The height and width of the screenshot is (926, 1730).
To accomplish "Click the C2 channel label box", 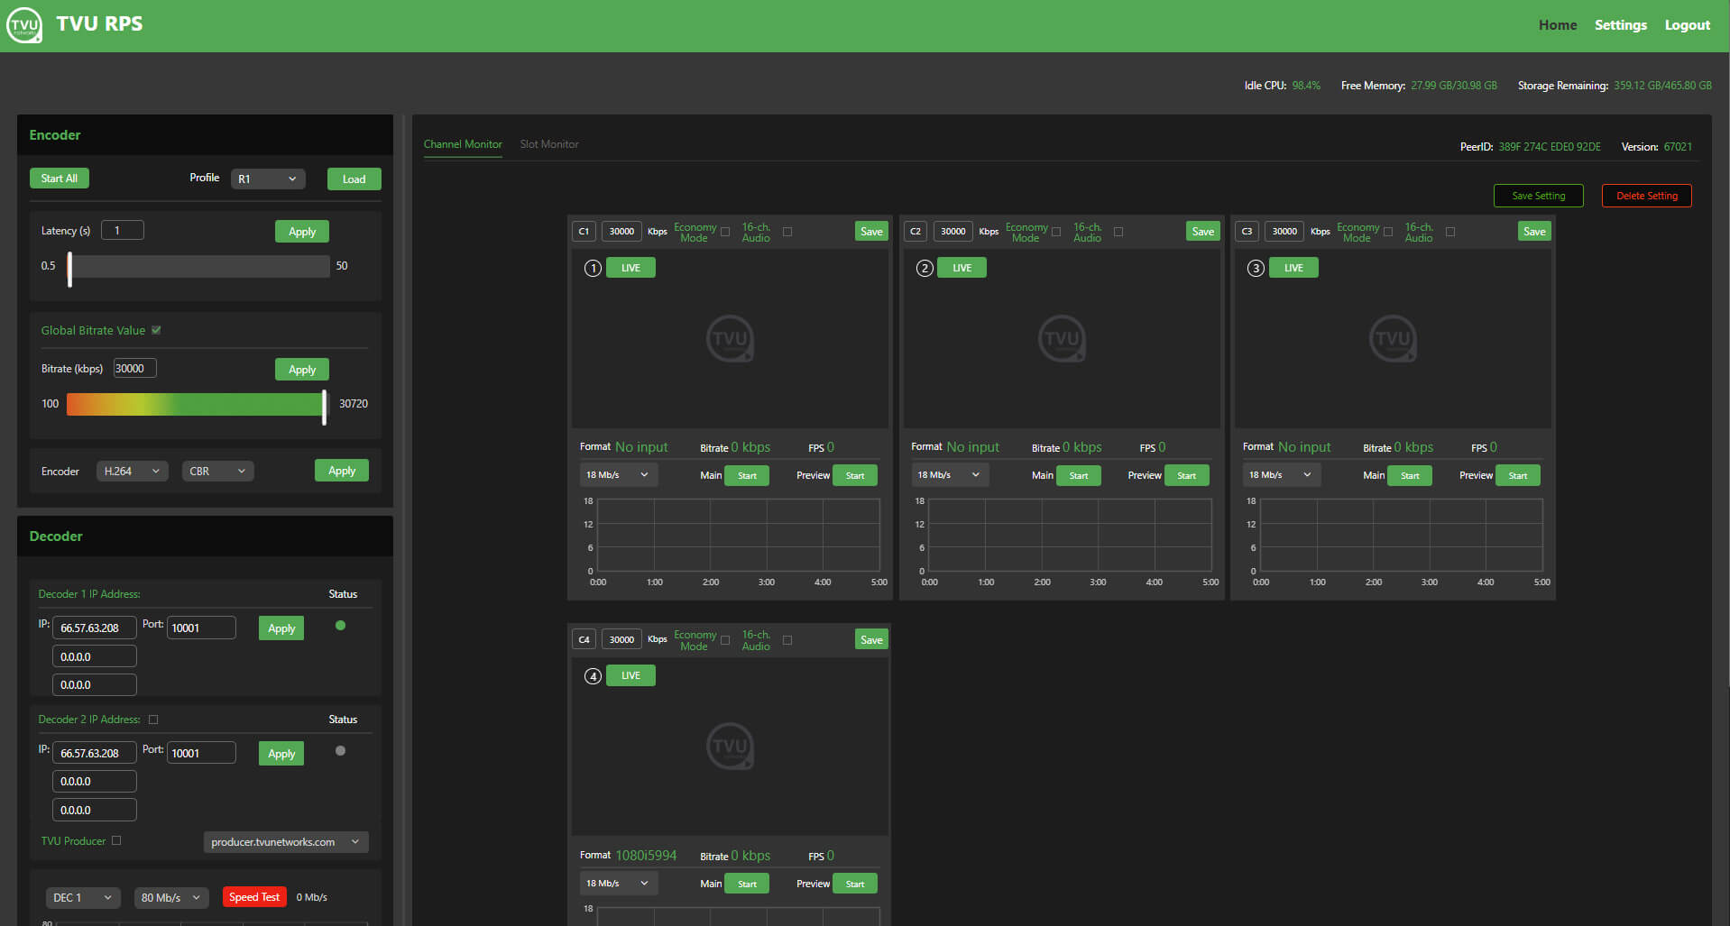I will coord(916,232).
